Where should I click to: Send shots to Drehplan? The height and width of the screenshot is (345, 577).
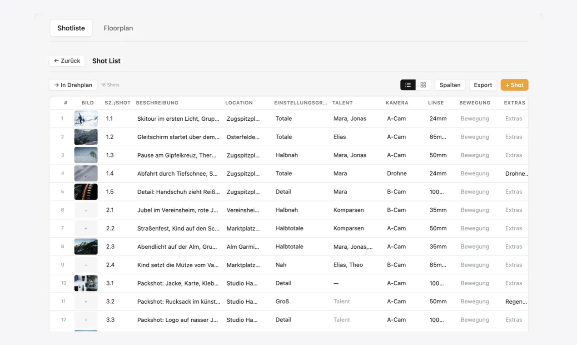tap(73, 85)
